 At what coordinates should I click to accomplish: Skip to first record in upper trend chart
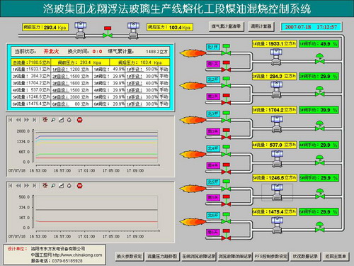click(11, 120)
